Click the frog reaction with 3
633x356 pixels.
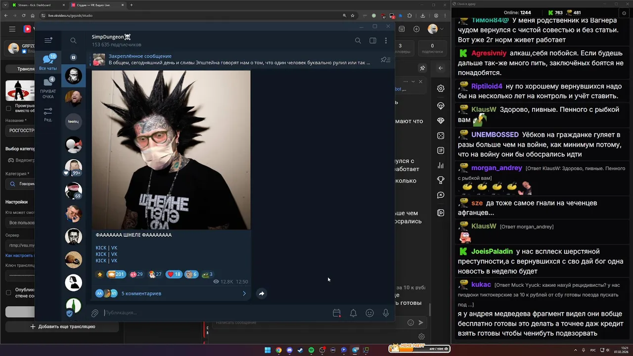207,274
